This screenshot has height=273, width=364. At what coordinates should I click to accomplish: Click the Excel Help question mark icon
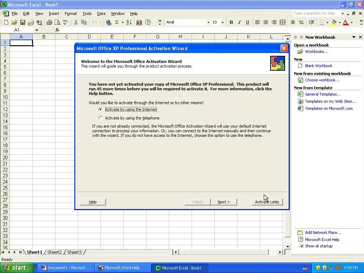[x=148, y=22]
